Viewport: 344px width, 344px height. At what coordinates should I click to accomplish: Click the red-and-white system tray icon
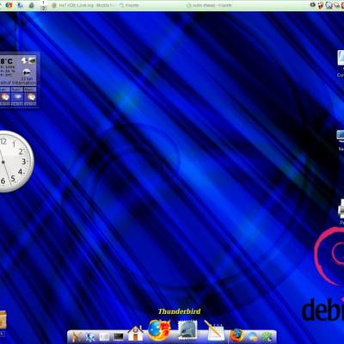click(x=321, y=5)
